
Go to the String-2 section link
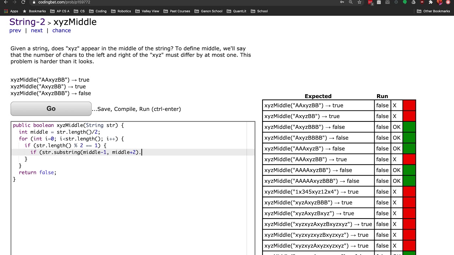click(27, 22)
